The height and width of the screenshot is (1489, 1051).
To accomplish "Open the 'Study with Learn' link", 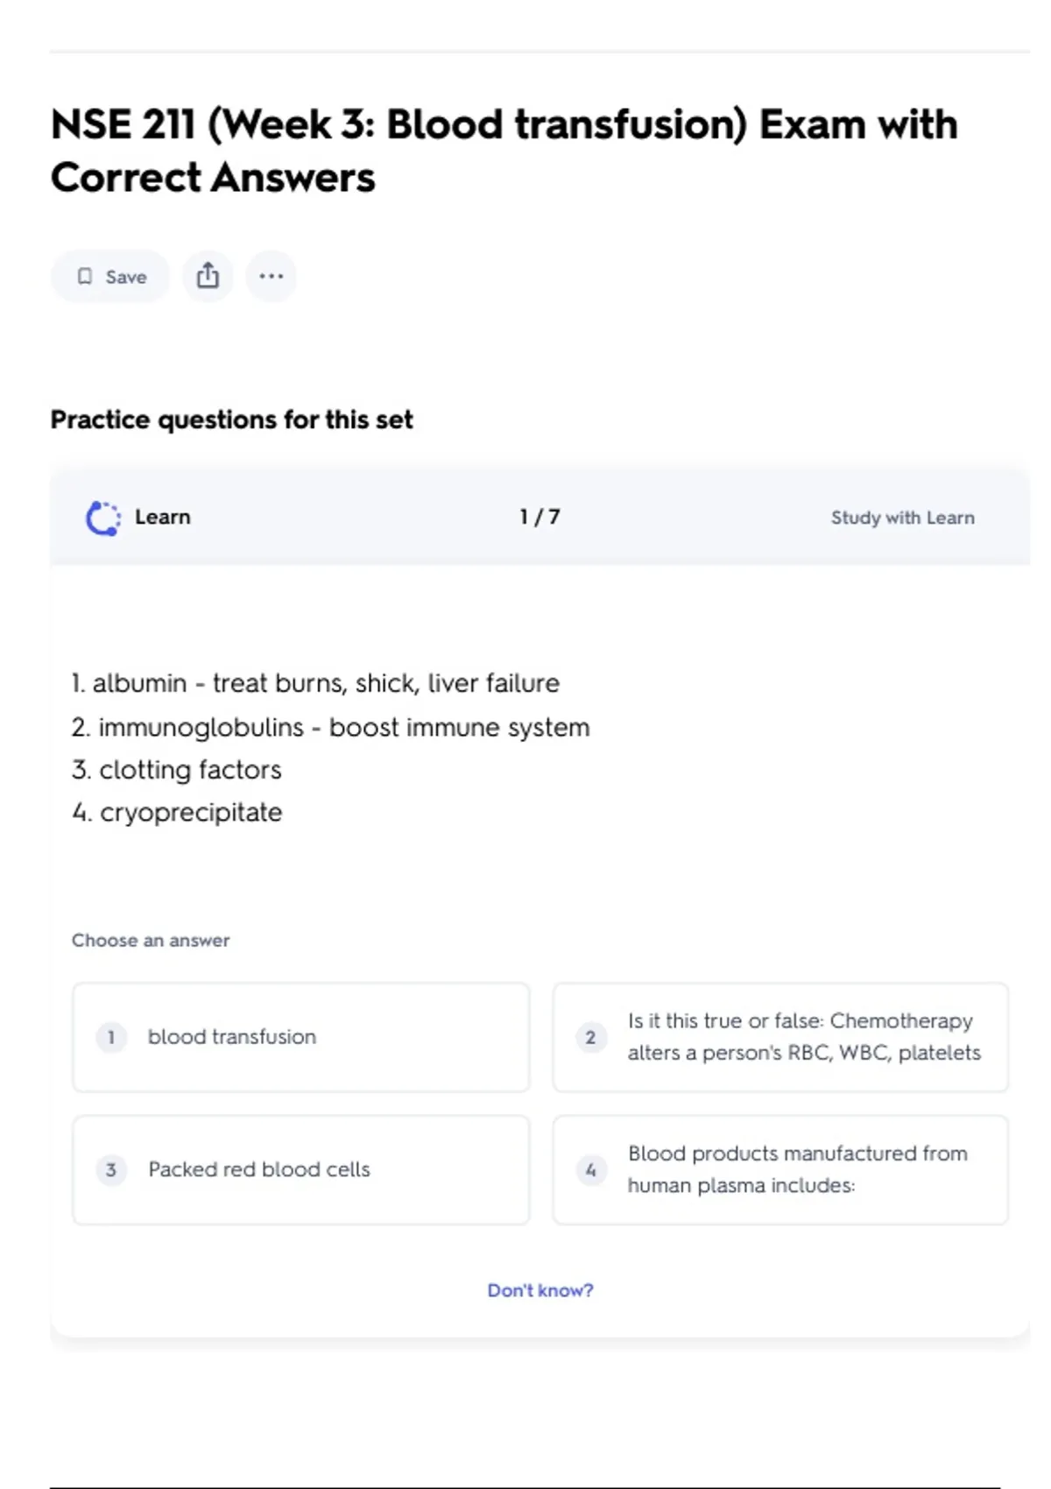I will [902, 518].
